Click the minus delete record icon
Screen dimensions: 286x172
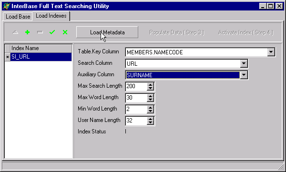tap(40, 32)
